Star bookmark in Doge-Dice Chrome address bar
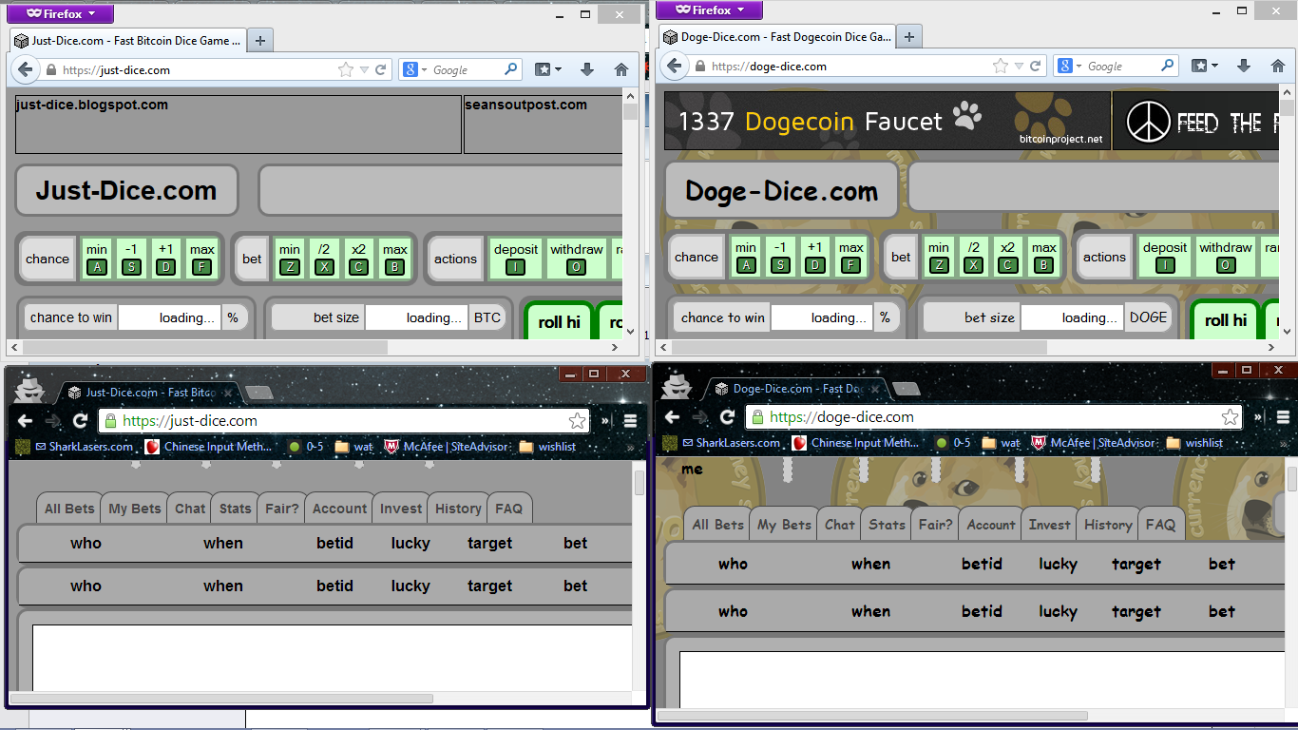The height and width of the screenshot is (730, 1298). (1230, 417)
